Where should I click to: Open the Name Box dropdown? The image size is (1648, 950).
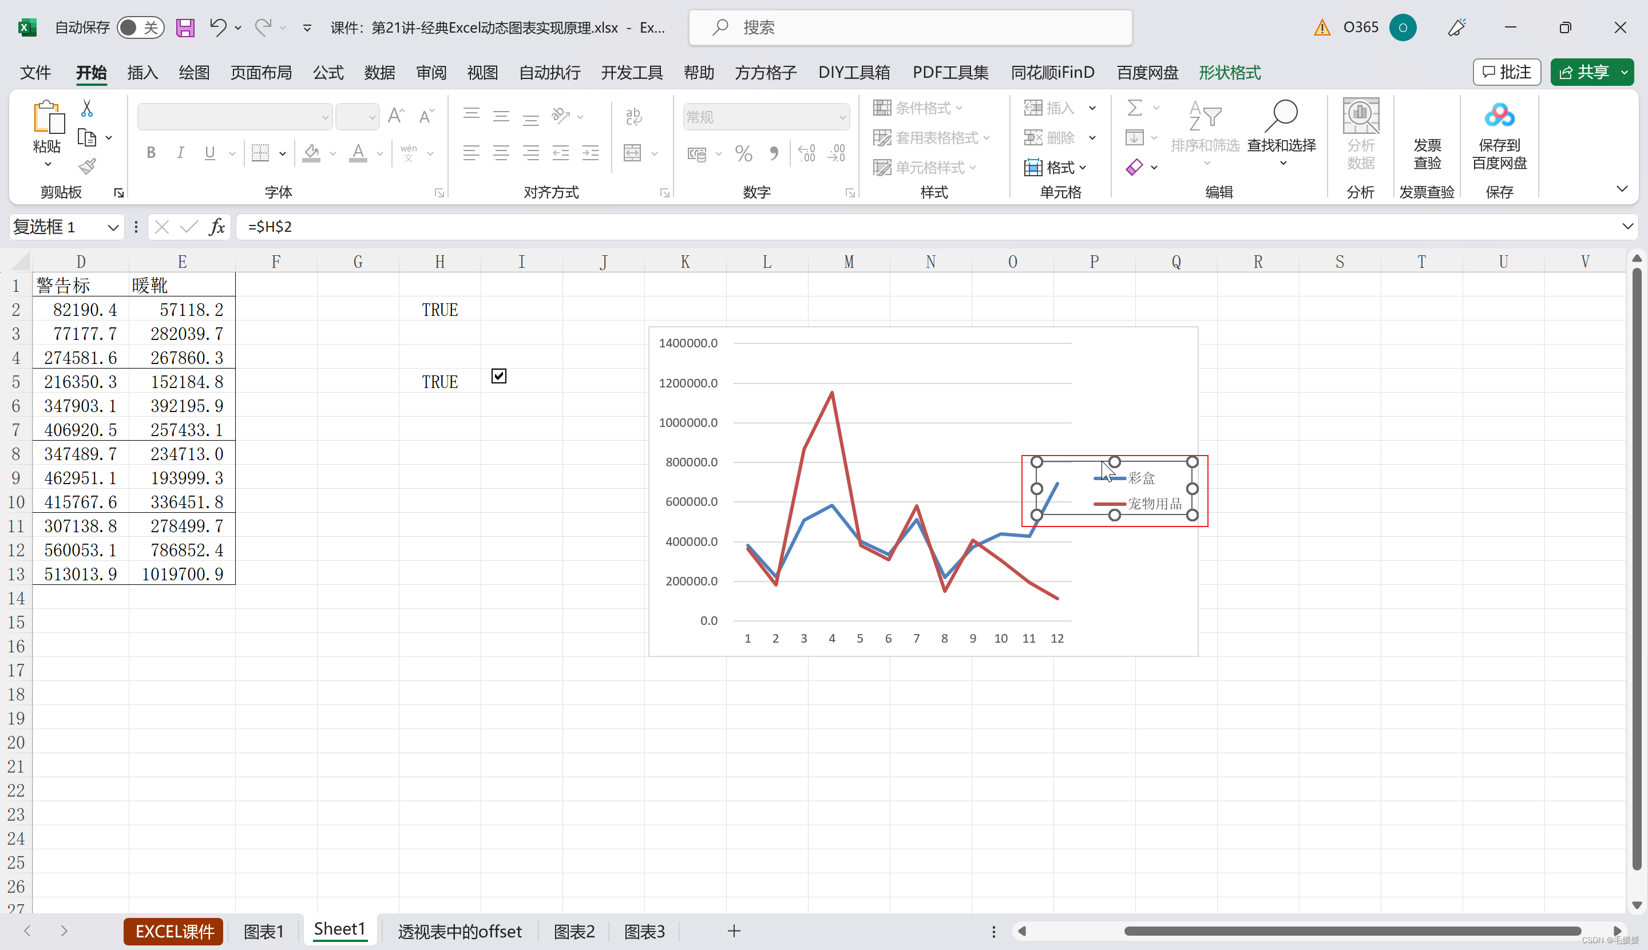point(113,227)
